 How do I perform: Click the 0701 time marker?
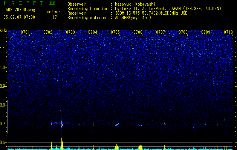25,32
